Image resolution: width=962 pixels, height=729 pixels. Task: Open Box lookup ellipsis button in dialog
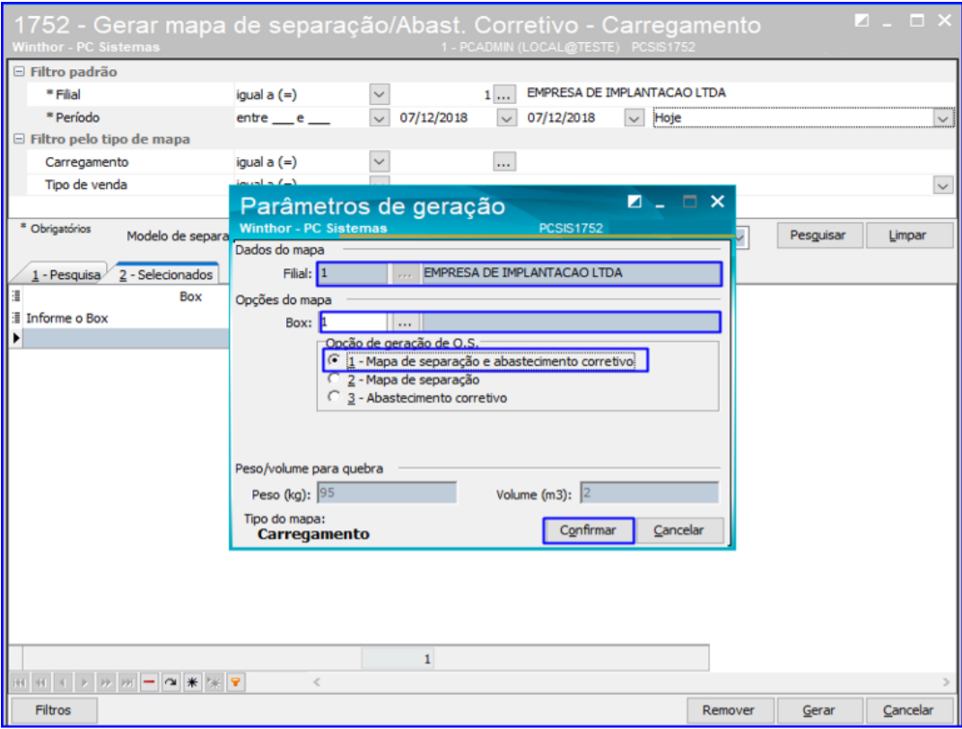[405, 322]
